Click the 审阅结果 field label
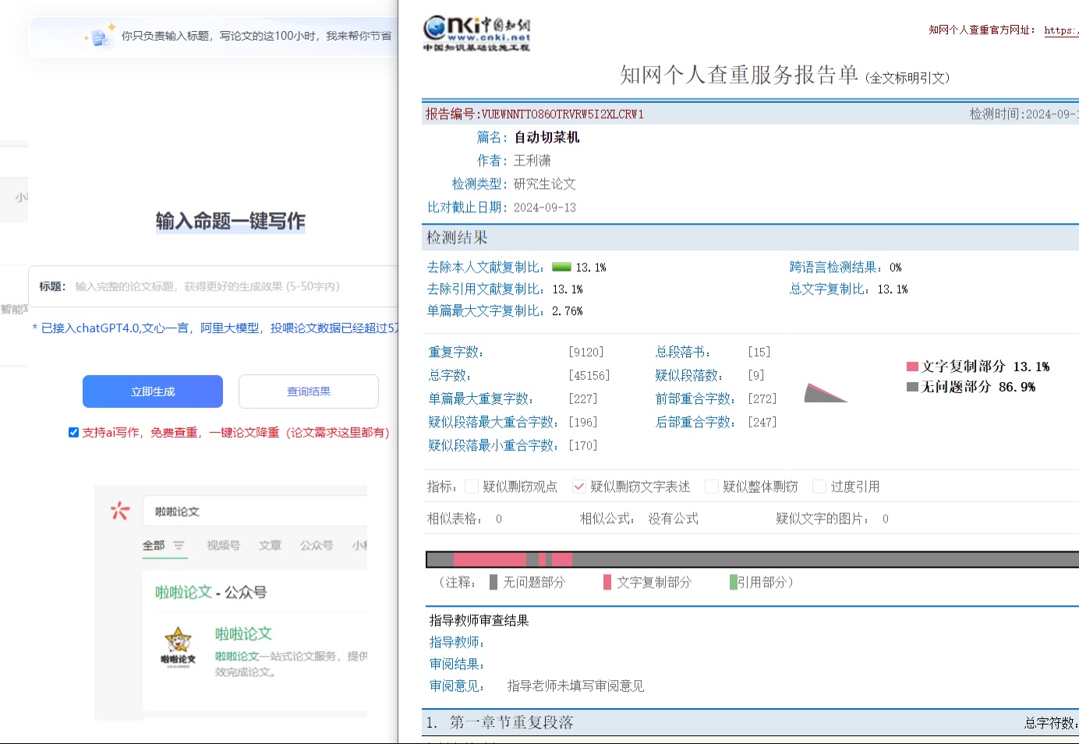Viewport: 1079px width, 744px height. pyautogui.click(x=457, y=664)
